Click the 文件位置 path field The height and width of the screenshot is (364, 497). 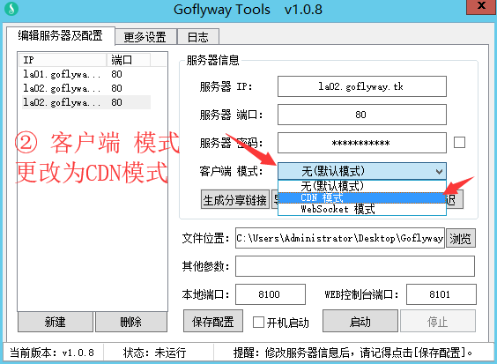click(x=340, y=238)
